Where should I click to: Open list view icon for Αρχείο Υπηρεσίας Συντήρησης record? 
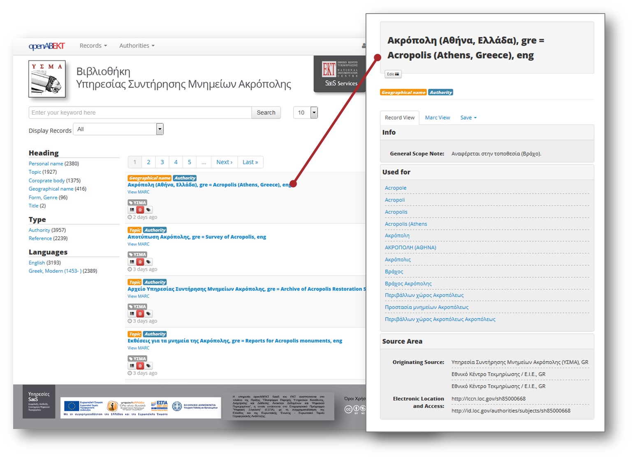[x=132, y=314]
